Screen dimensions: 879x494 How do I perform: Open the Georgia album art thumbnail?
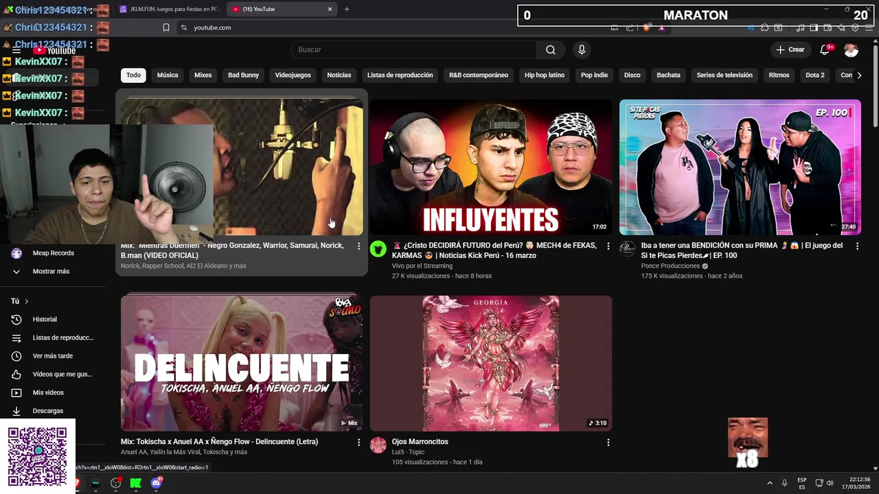490,363
